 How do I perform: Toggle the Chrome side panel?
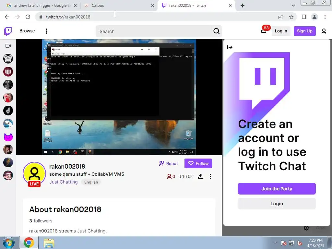[304, 17]
